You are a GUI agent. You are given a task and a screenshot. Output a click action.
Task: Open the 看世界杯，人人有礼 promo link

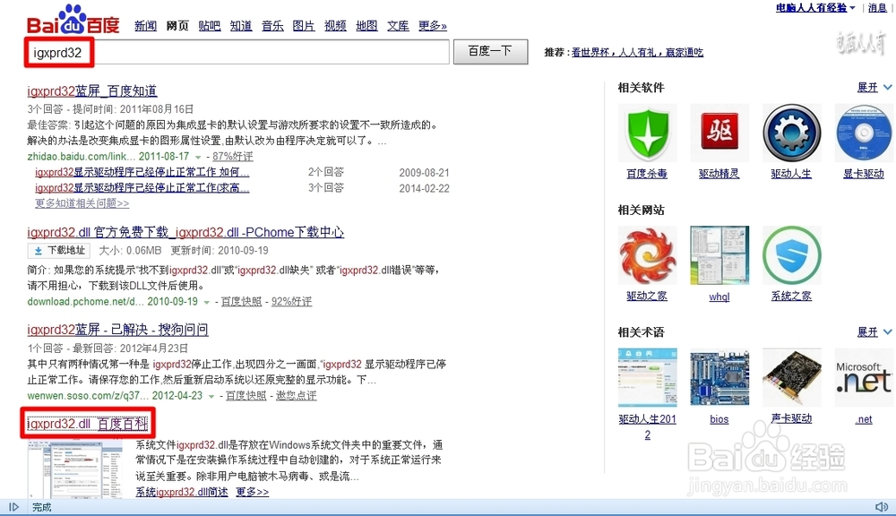(637, 52)
